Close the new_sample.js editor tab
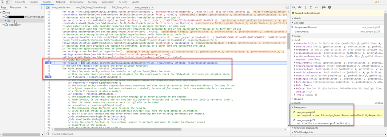The height and width of the screenshot is (137, 387). click(153, 8)
